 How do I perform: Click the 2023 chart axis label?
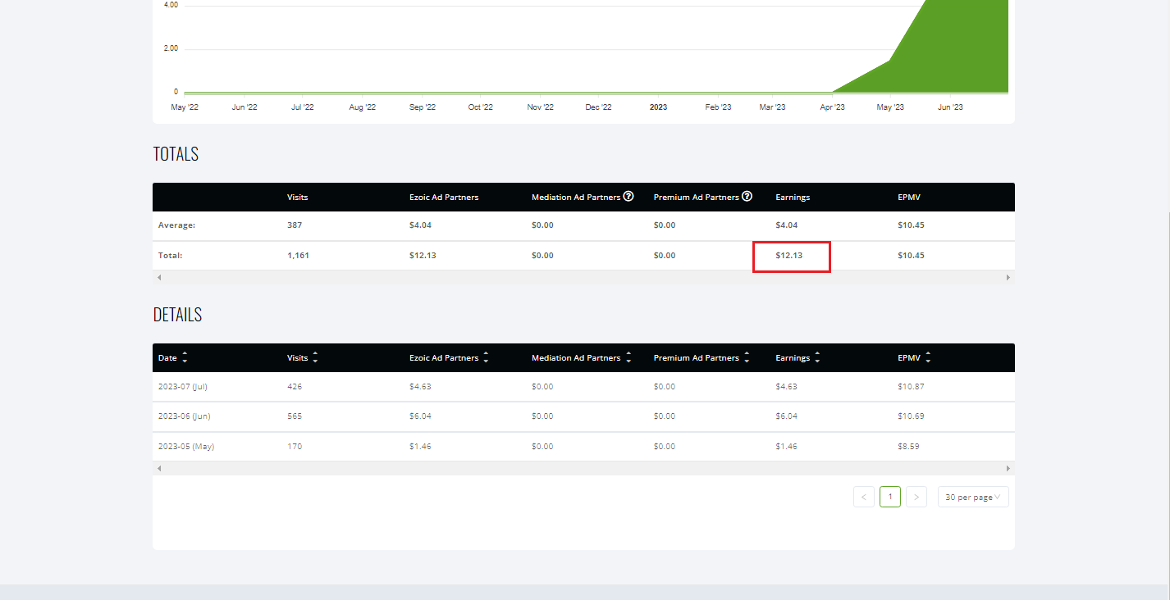tap(658, 107)
